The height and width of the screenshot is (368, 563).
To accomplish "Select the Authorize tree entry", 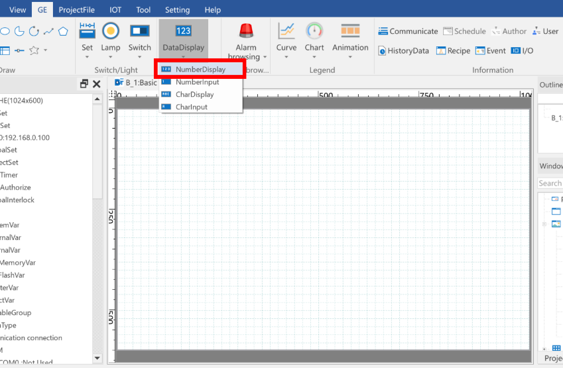I will (15, 188).
